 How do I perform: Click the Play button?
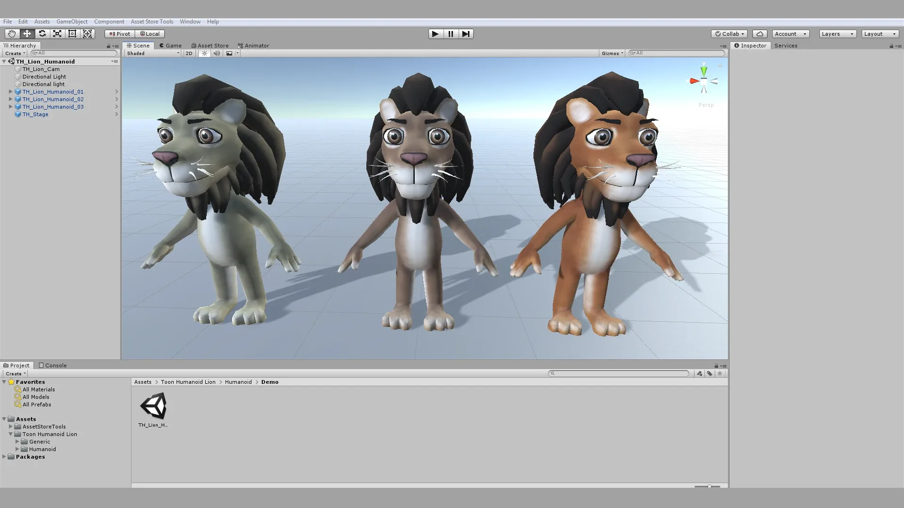pyautogui.click(x=436, y=34)
